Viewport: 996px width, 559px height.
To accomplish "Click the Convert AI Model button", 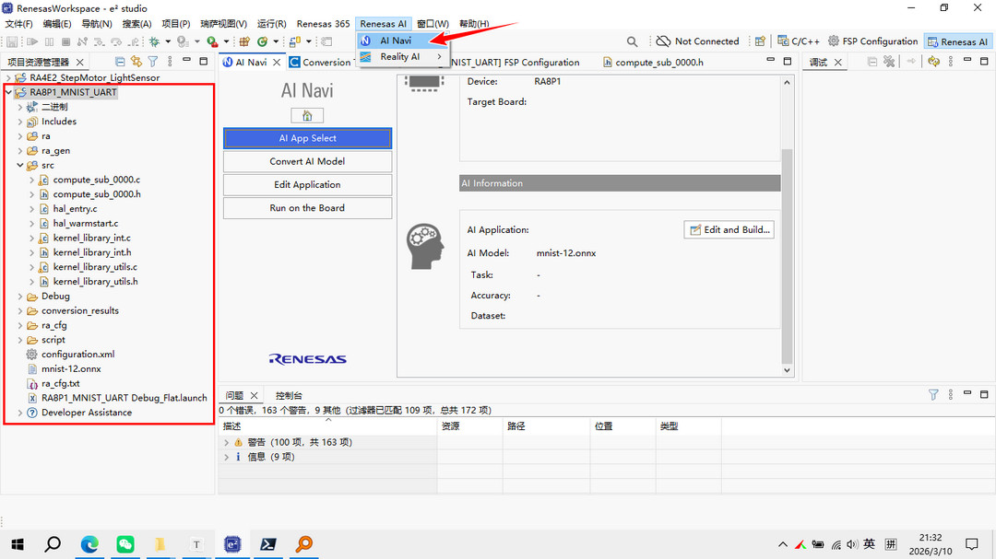I will pyautogui.click(x=307, y=162).
